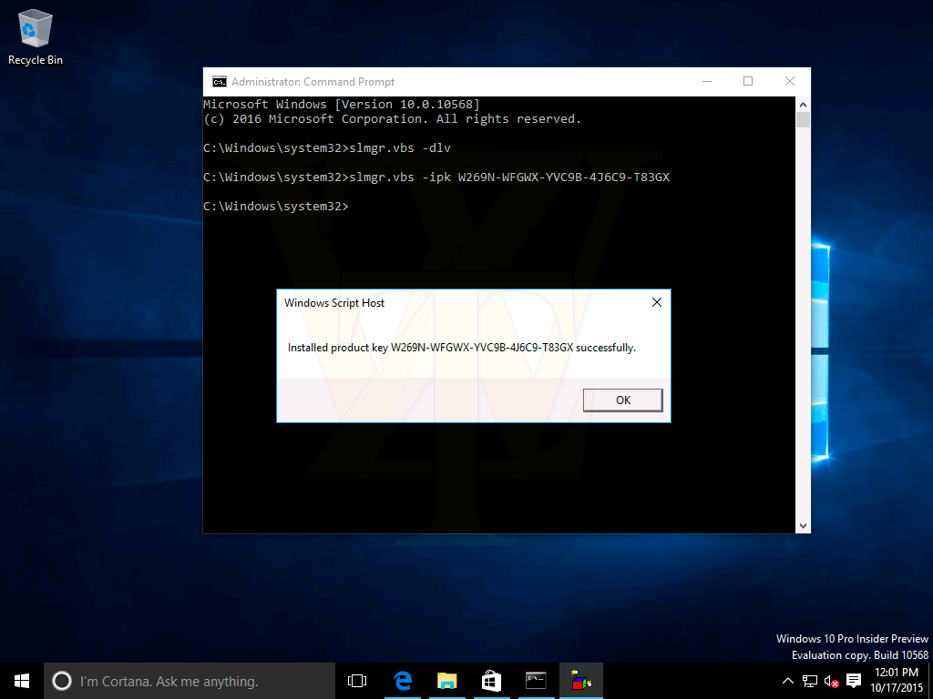Click the Start button on the taskbar
933x699 pixels.
coord(22,680)
